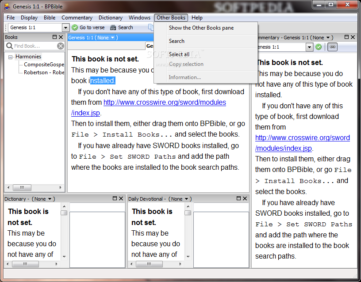Click Daily Devotional horizontal scrollbar thumb
This screenshot has width=361, height=282.
tap(149, 264)
